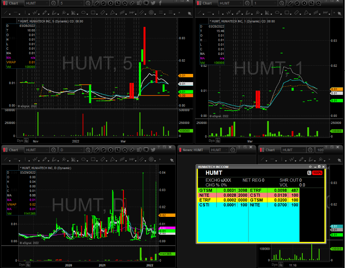The height and width of the screenshot is (268, 345).
Task: Open the interval dropdown showing D
Action: [71, 150]
